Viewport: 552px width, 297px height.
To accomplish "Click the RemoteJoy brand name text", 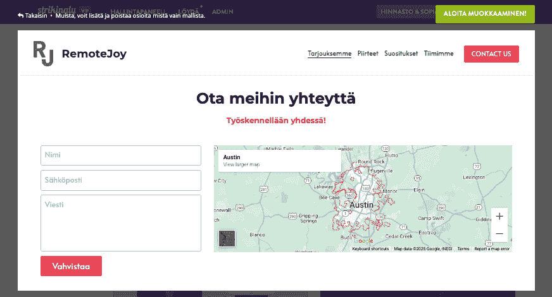I will click(x=94, y=54).
